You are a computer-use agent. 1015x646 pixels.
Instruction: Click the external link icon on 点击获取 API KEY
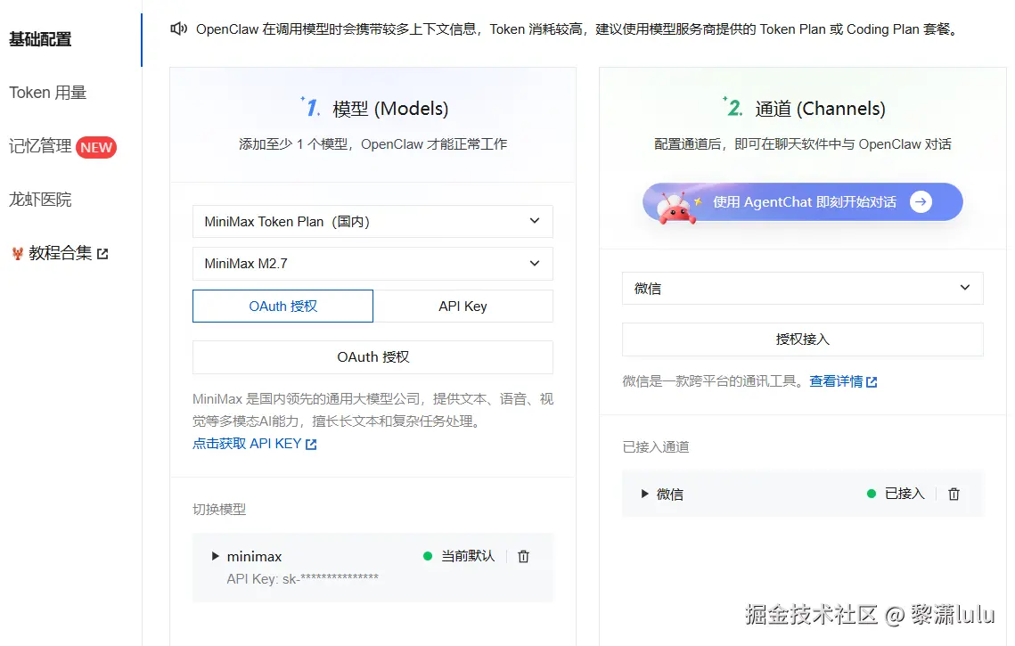309,443
